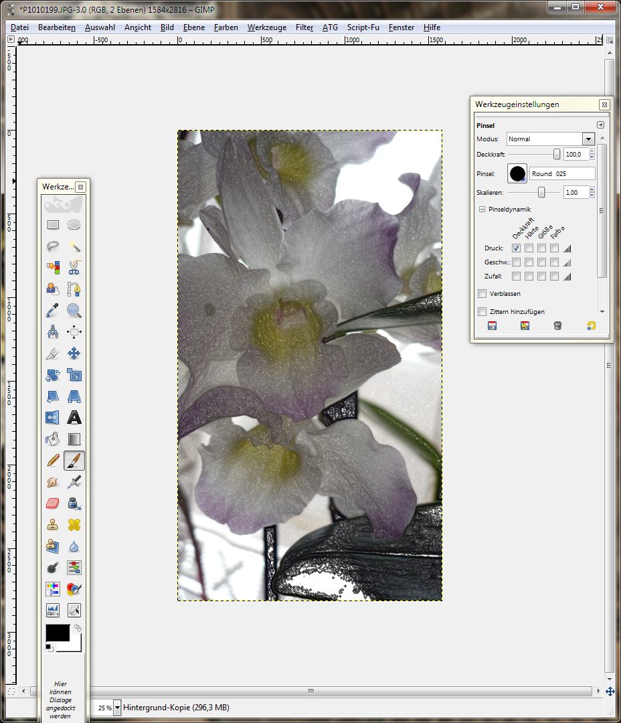Choose the Heal tool bandage icon

point(74,525)
